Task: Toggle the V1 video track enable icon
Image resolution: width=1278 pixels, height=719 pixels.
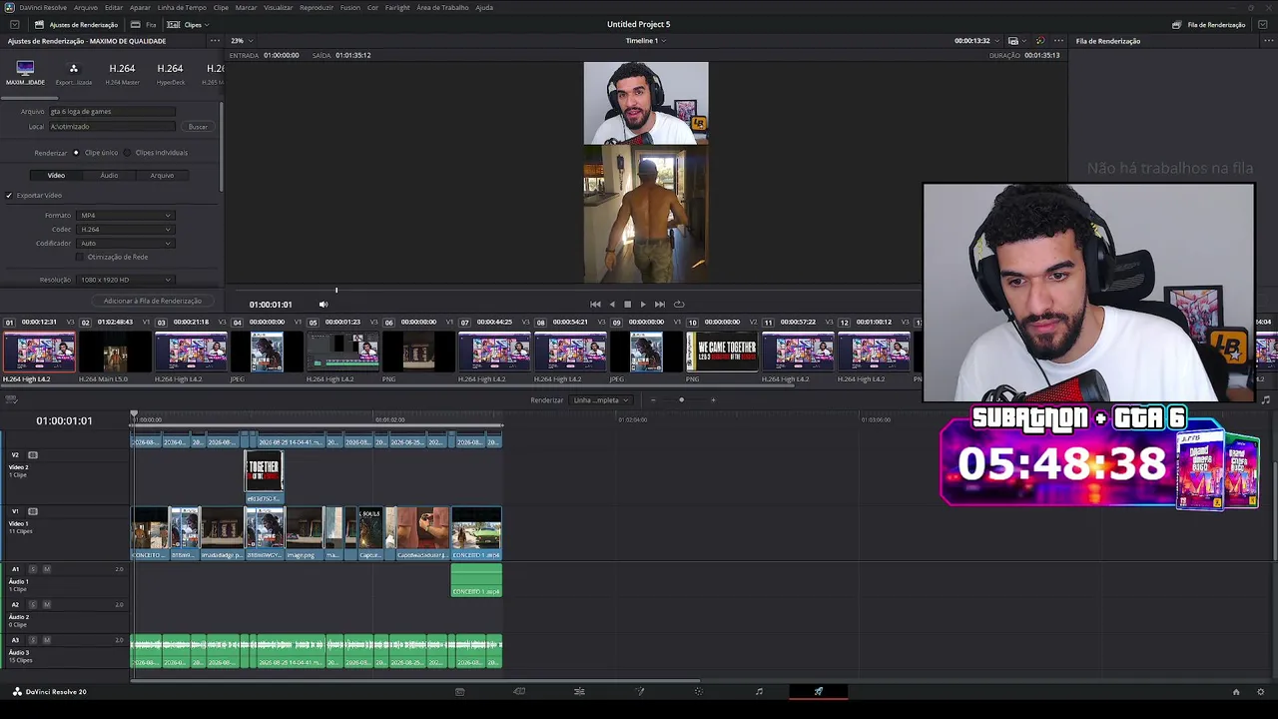Action: [33, 511]
